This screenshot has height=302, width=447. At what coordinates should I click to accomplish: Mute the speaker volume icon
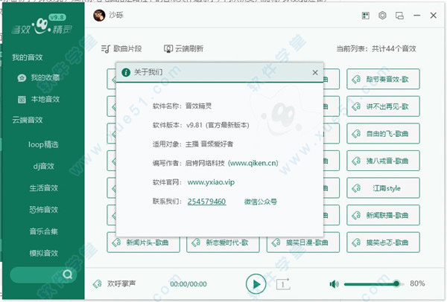[x=334, y=284]
